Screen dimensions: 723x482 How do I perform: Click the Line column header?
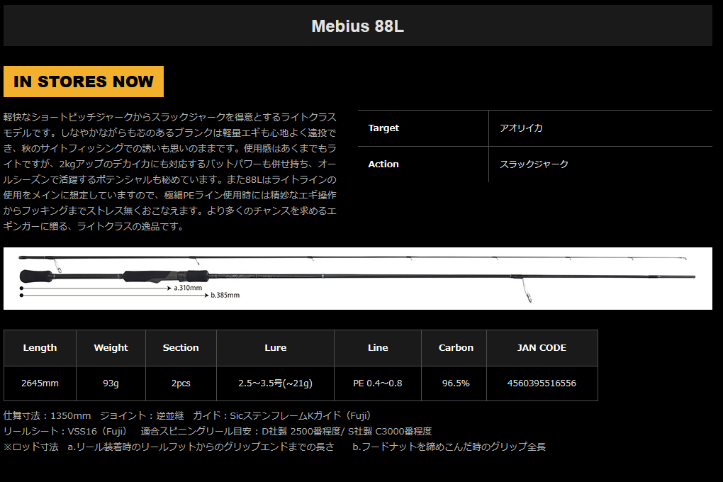(378, 348)
